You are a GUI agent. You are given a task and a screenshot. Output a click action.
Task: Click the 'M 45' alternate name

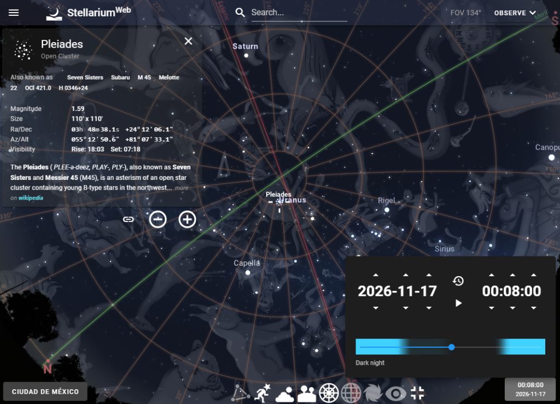[144, 78]
